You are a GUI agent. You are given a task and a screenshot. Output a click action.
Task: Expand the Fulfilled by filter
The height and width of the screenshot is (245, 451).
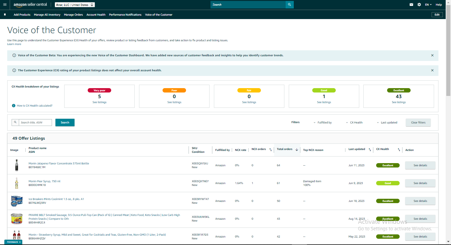[x=323, y=122]
